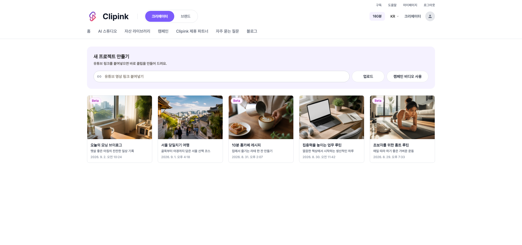Click Beta badge on 홈카페 레시피 card

click(x=237, y=101)
